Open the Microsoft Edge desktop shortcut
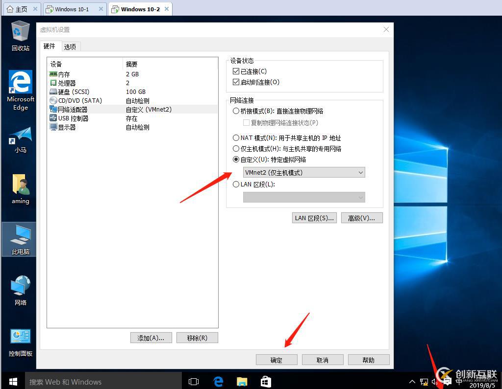This screenshot has width=502, height=389. click(21, 90)
